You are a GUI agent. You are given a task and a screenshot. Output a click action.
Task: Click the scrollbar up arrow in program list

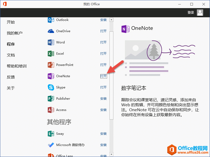(x=111, y=20)
